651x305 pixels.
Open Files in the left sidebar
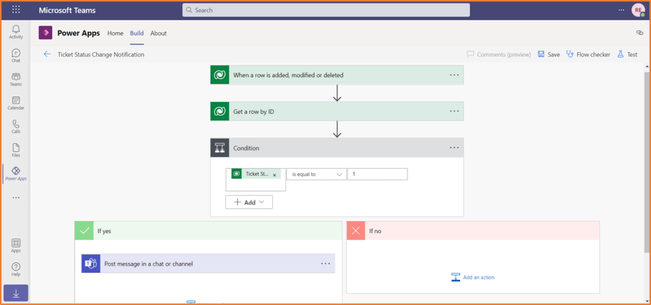click(16, 150)
